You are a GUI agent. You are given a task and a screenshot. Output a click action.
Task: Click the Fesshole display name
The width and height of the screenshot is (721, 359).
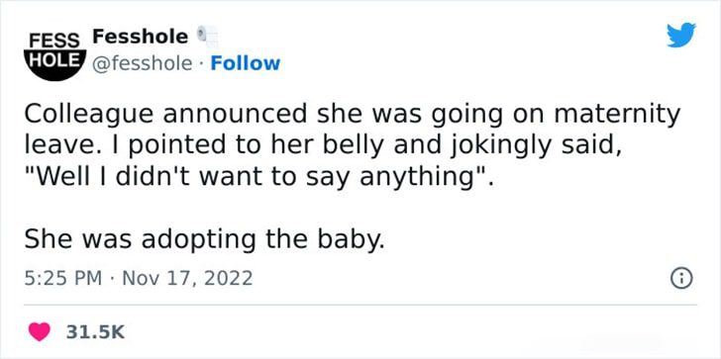pyautogui.click(x=141, y=37)
